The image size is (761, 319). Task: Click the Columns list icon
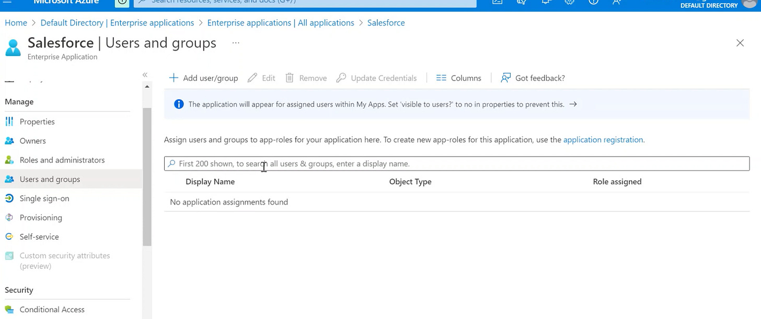(x=441, y=78)
